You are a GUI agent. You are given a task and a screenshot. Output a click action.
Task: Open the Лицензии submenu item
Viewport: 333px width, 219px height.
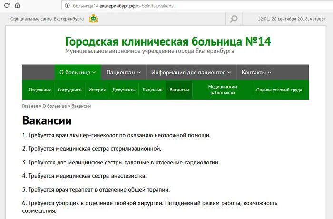pos(153,90)
